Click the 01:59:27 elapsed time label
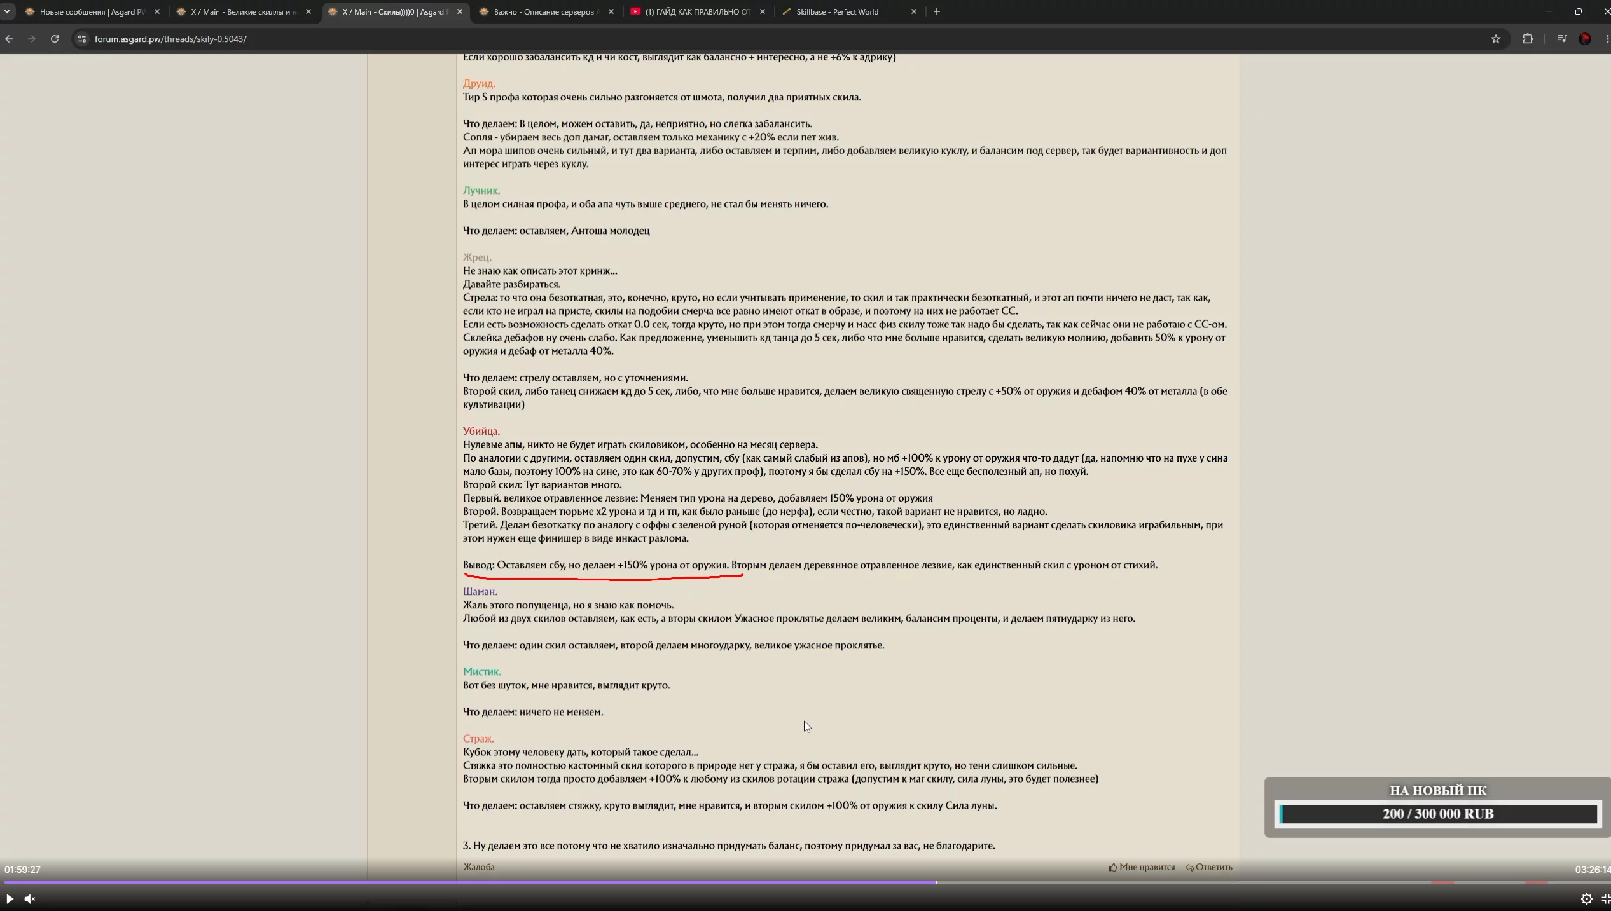 tap(22, 869)
